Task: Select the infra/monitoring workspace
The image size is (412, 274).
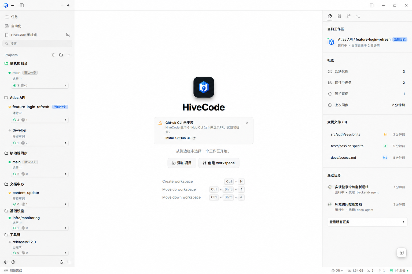Action: click(26, 218)
